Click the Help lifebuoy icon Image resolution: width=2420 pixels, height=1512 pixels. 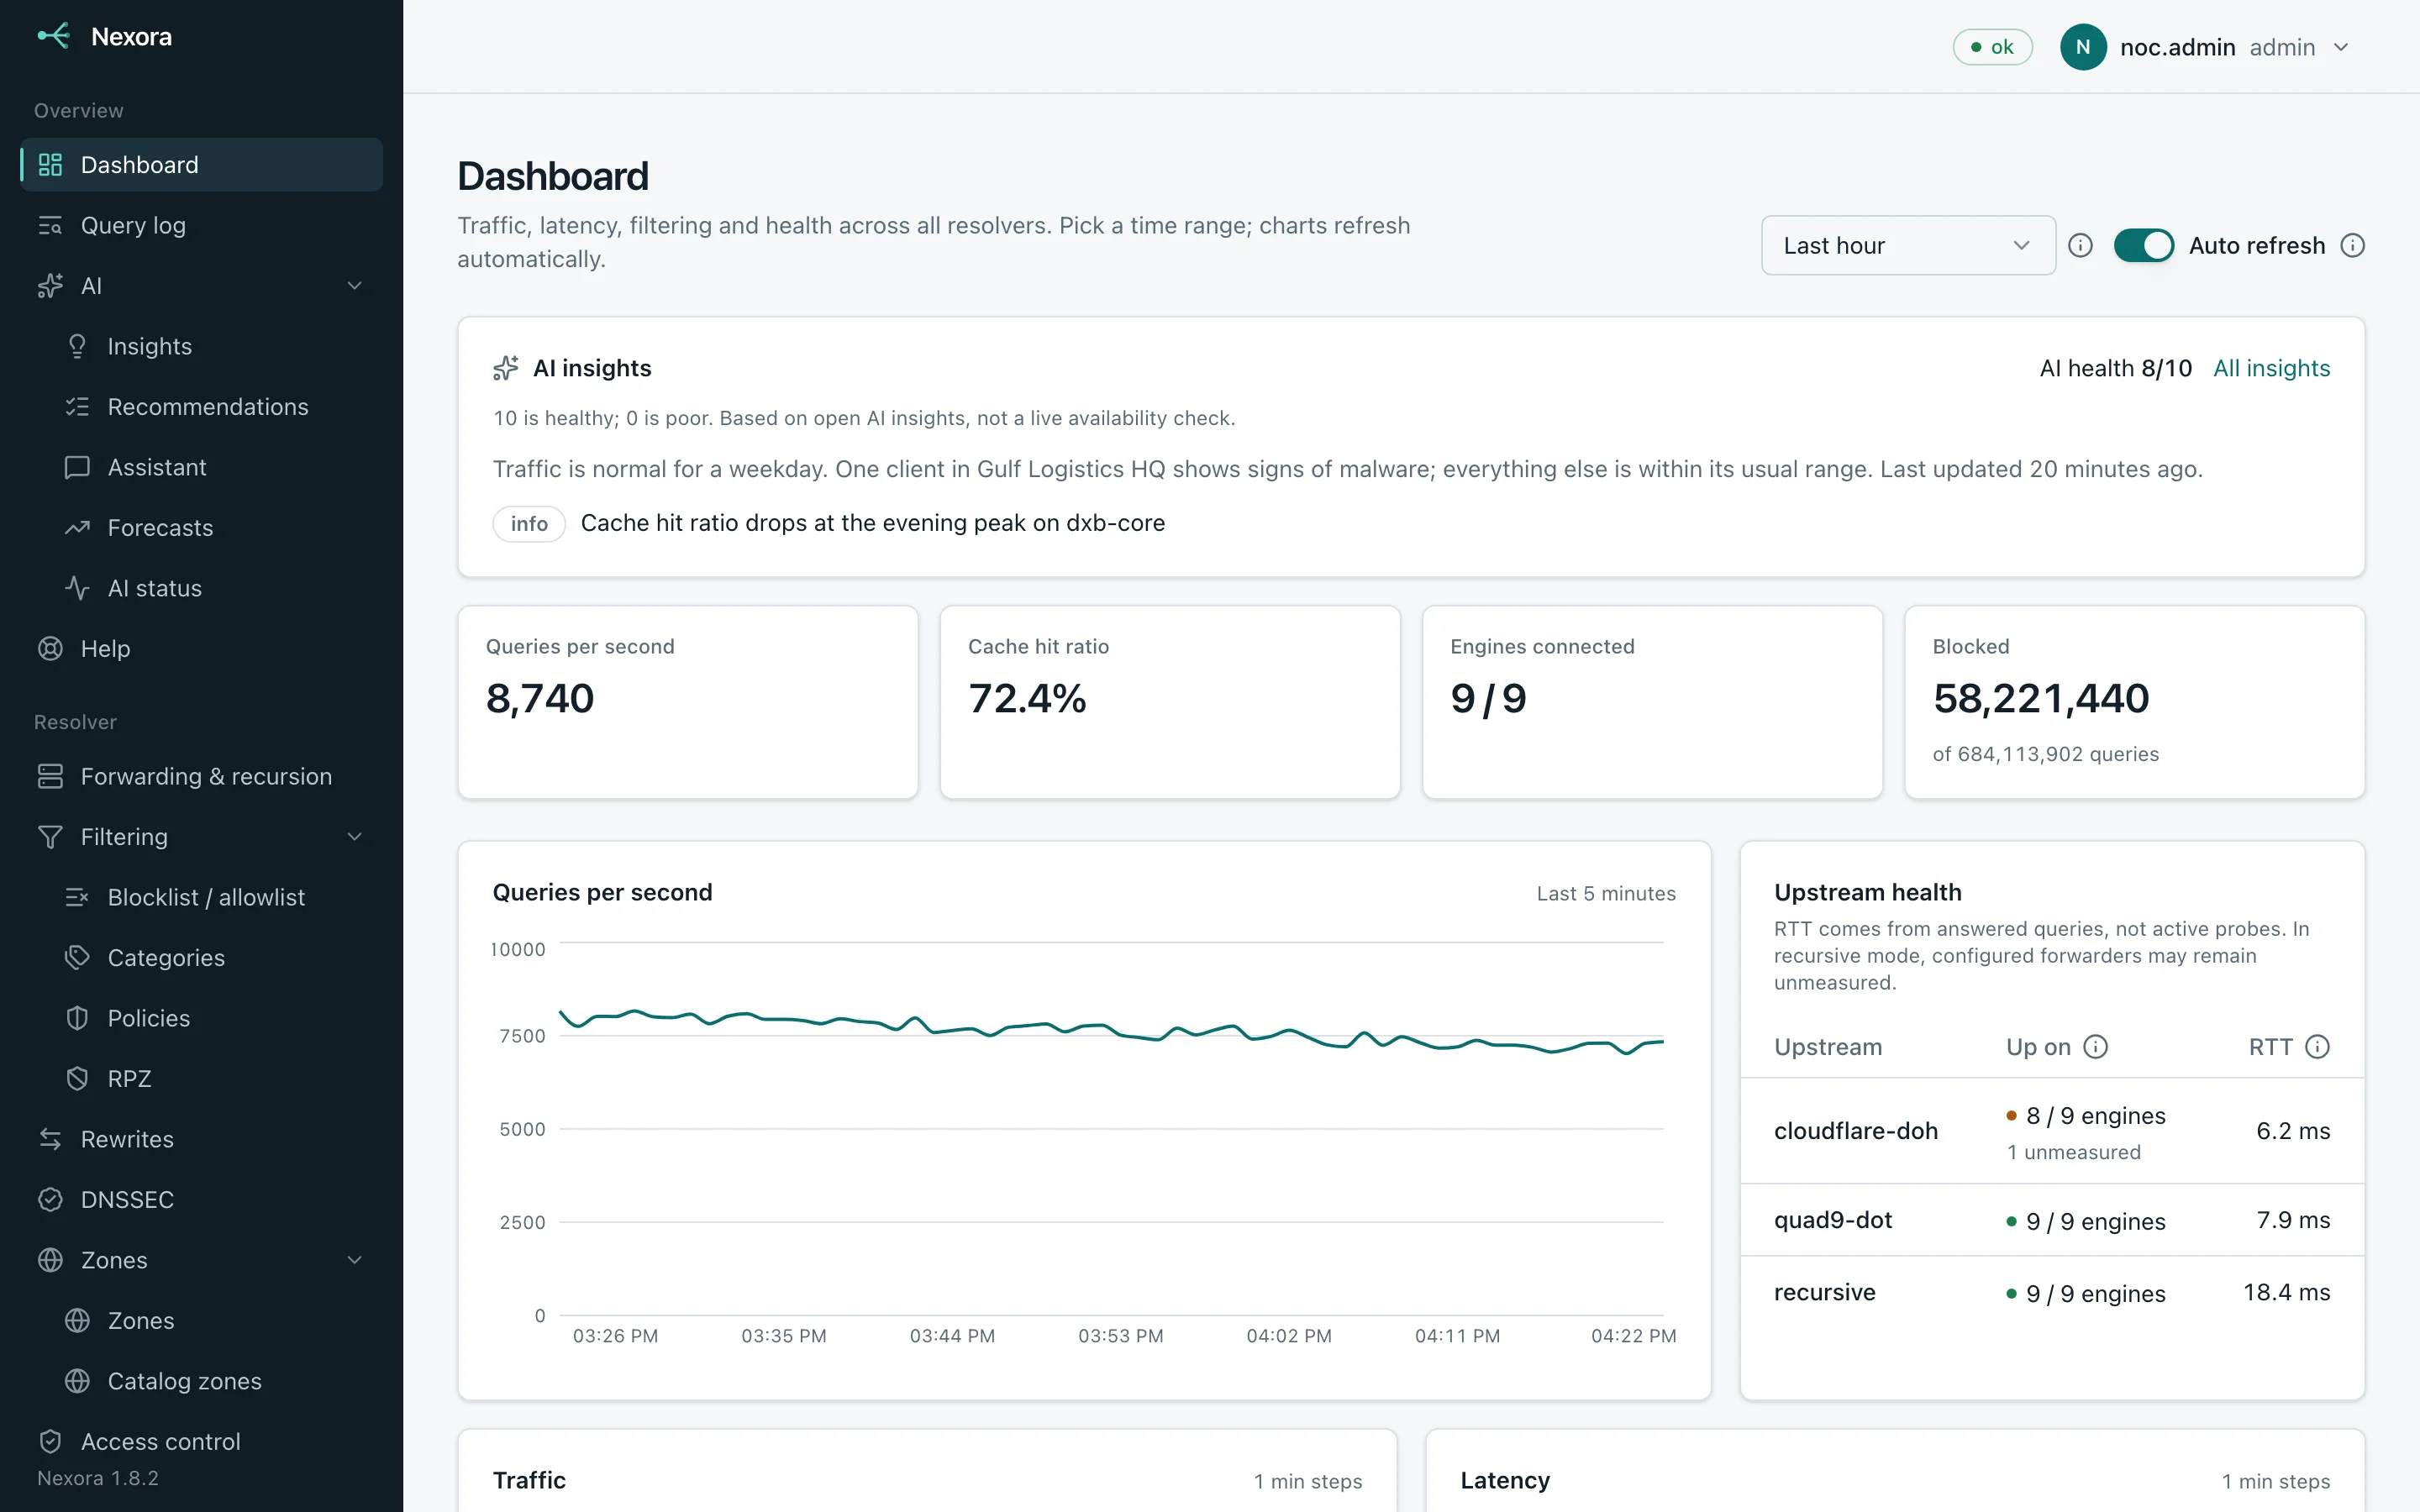(x=50, y=649)
